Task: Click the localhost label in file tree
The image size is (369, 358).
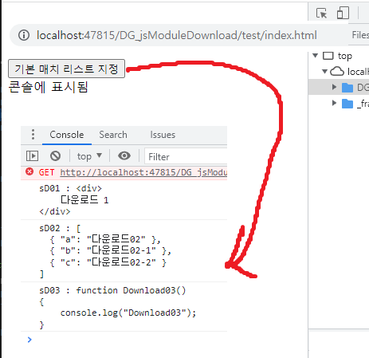Action: coord(358,72)
